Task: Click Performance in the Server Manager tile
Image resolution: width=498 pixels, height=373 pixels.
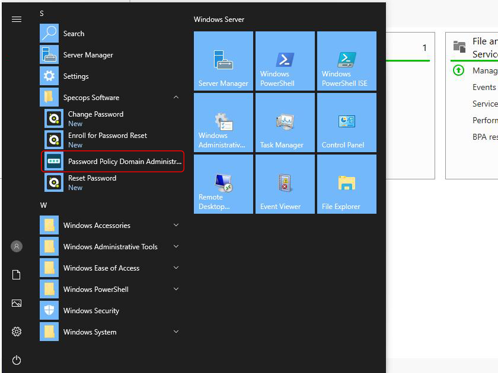Action: point(485,120)
